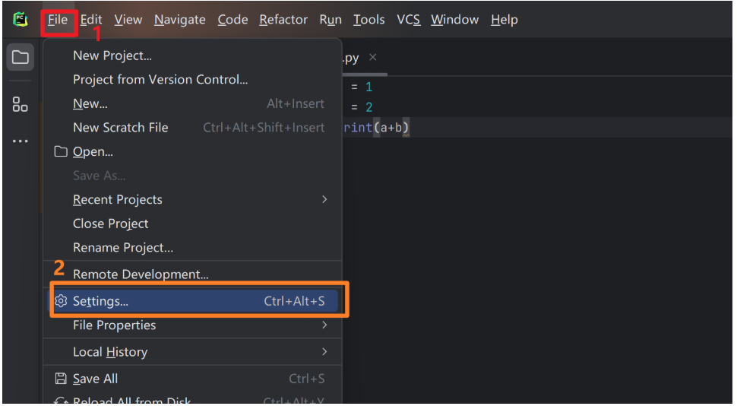Open the Project tool window folder icon

tap(21, 57)
